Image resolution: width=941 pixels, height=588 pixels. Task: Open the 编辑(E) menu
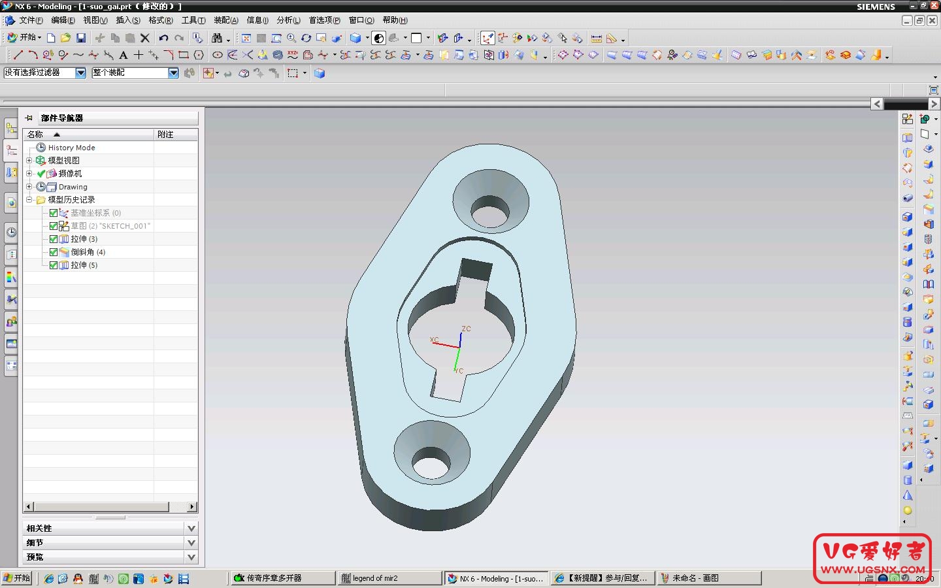(x=63, y=20)
